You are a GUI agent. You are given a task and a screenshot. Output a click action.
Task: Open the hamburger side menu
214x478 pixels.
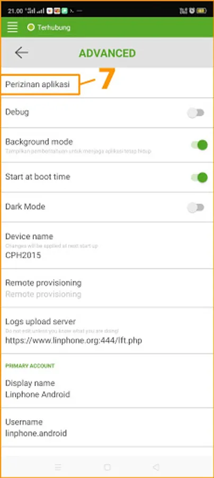point(13,27)
